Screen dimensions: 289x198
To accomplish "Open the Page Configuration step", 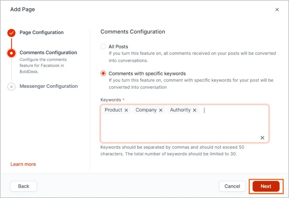I will pyautogui.click(x=41, y=32).
